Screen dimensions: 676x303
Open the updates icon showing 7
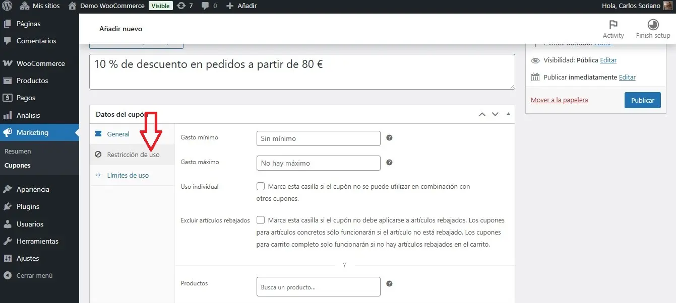tap(185, 6)
